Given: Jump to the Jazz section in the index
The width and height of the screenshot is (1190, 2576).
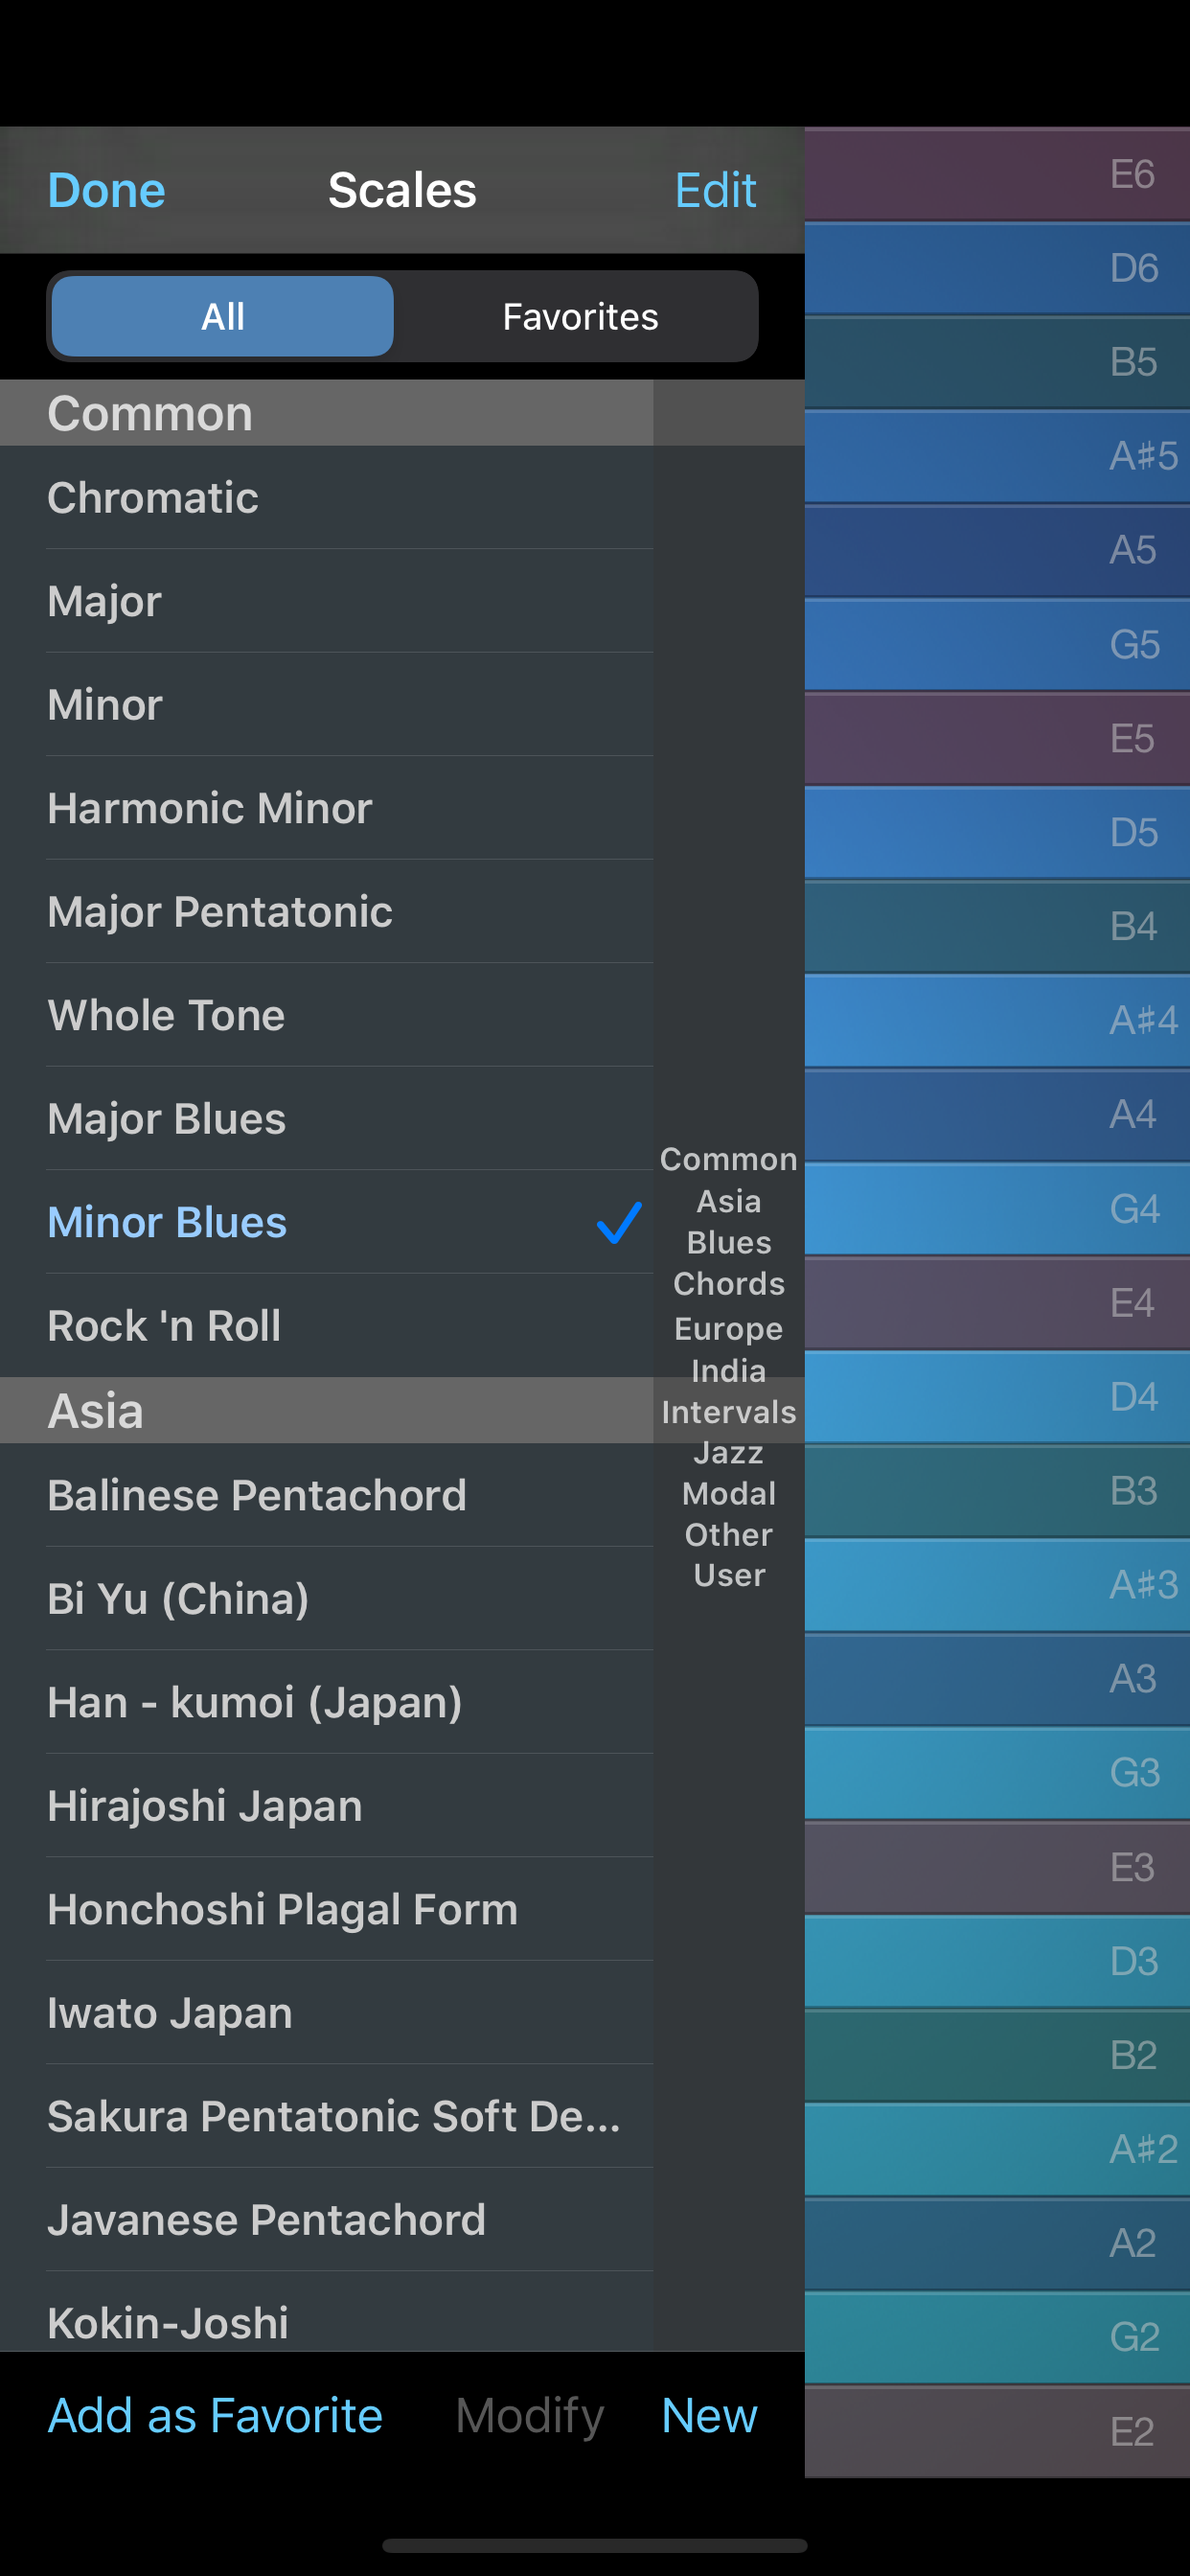Looking at the screenshot, I should (728, 1452).
